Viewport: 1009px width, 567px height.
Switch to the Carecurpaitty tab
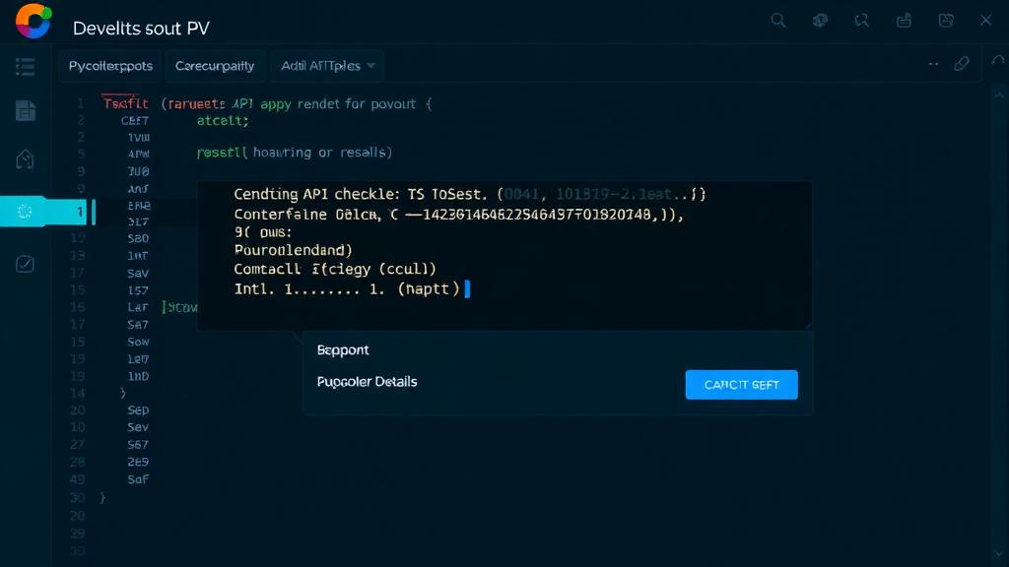click(x=215, y=66)
